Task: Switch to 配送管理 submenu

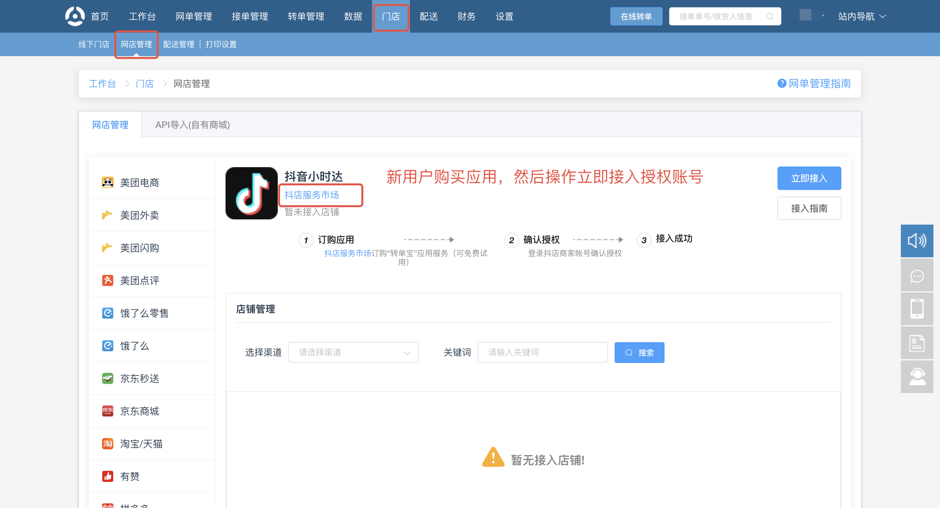Action: click(x=179, y=44)
